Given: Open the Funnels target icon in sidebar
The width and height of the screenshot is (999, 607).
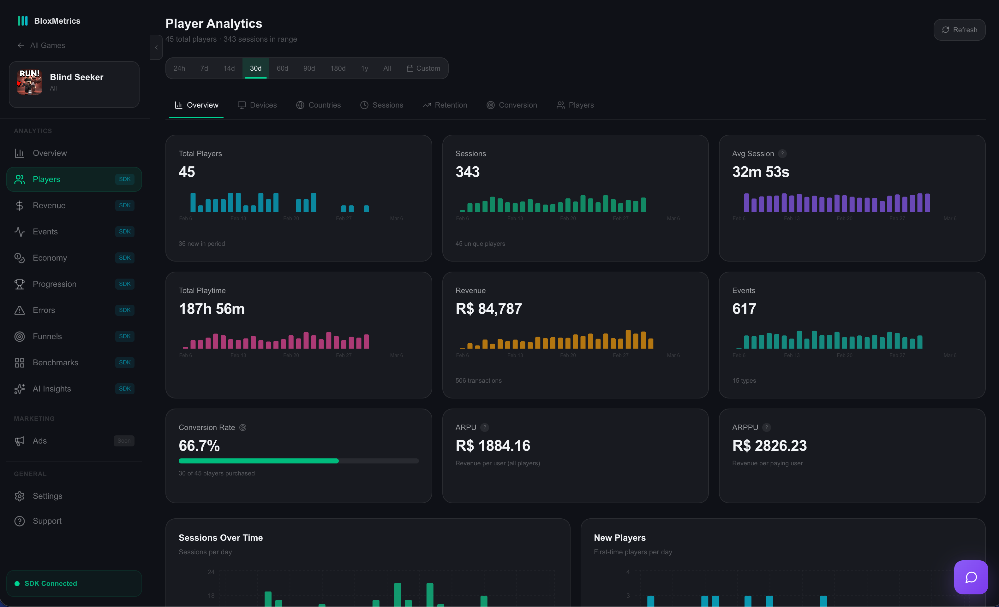Looking at the screenshot, I should 20,336.
